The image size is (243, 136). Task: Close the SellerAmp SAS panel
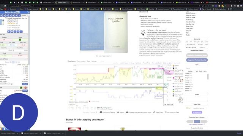coord(28,12)
